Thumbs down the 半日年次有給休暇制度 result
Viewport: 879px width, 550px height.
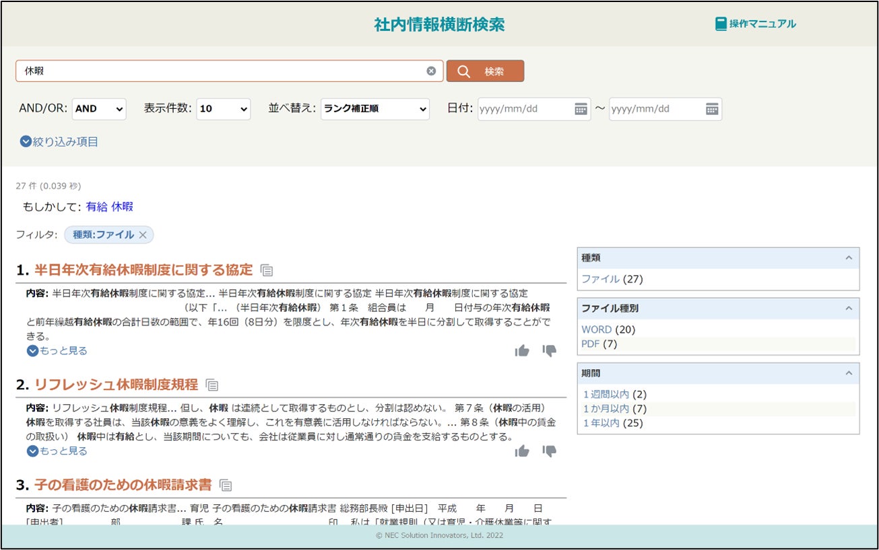pos(550,350)
